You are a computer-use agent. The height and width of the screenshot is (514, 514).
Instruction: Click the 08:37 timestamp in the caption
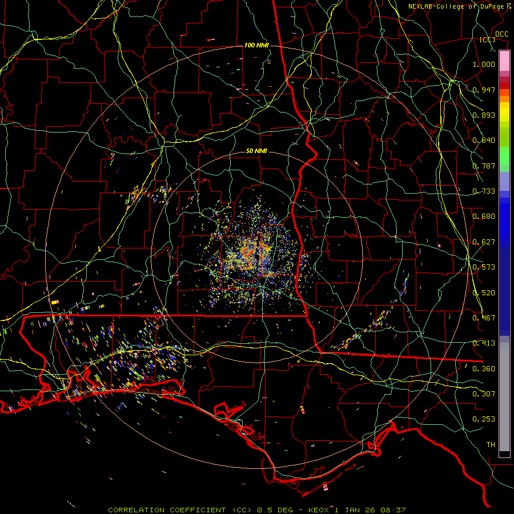(393, 510)
